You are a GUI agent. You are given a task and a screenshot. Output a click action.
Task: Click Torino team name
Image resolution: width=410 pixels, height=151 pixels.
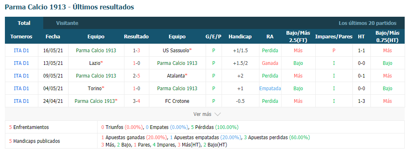pos(95,89)
